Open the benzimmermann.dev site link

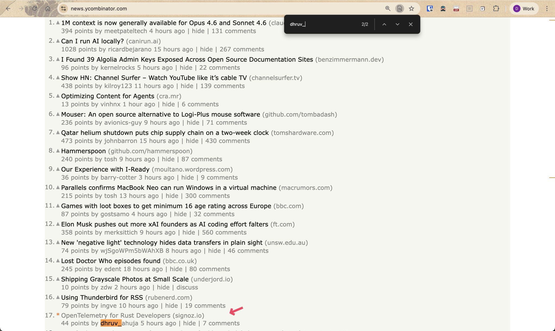[x=349, y=60]
